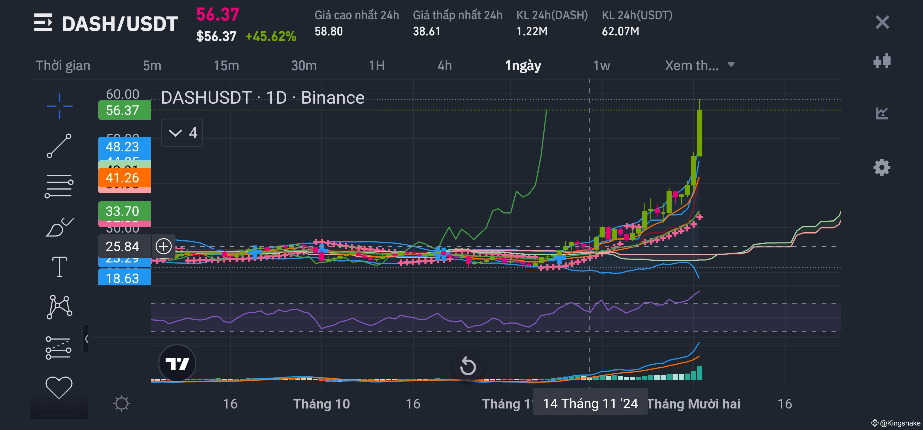Switch to the 15m timeframe tab
This screenshot has width=923, height=430.
point(226,65)
